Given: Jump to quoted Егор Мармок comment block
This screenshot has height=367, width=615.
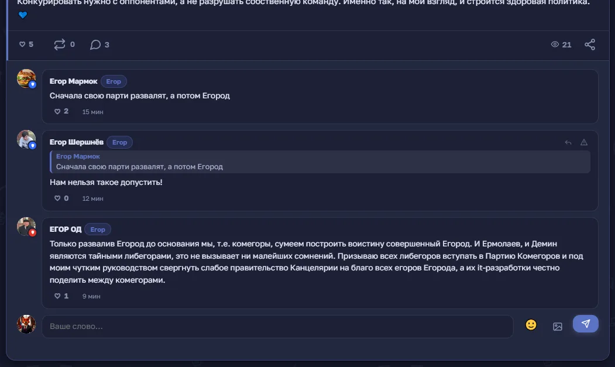Looking at the screenshot, I should (320, 162).
